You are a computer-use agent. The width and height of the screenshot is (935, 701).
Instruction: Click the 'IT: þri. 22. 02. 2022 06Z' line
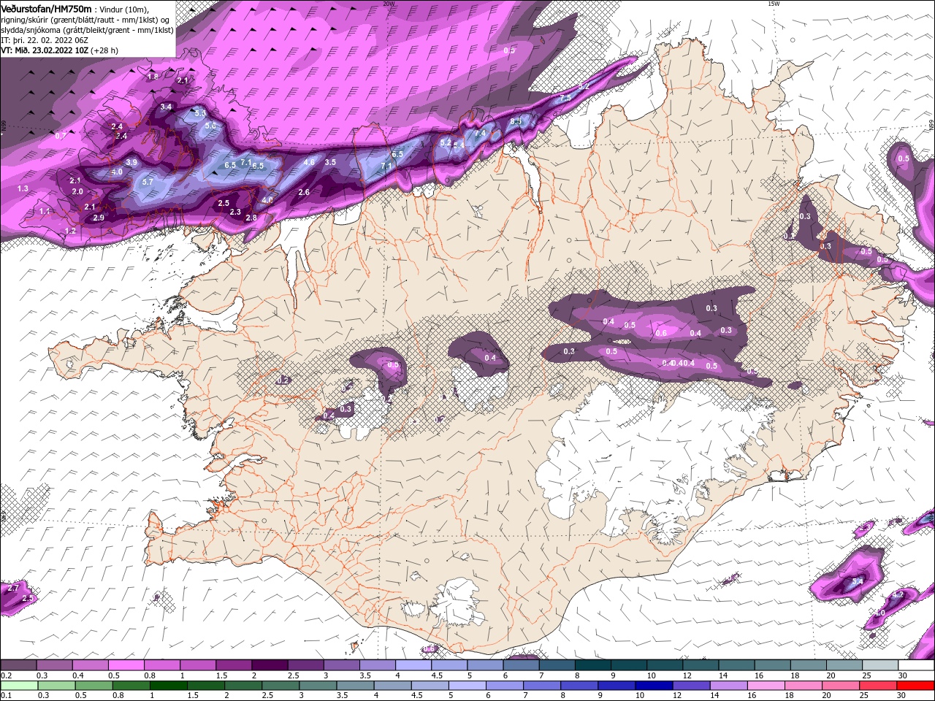(45, 40)
